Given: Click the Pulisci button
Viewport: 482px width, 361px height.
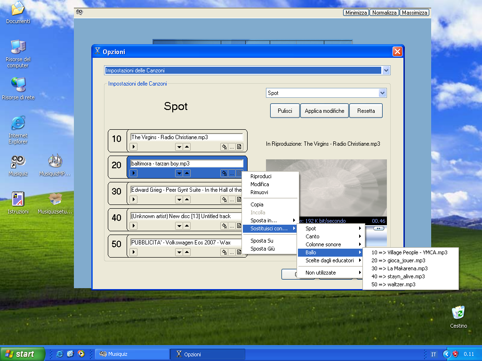Looking at the screenshot, I should 285,111.
